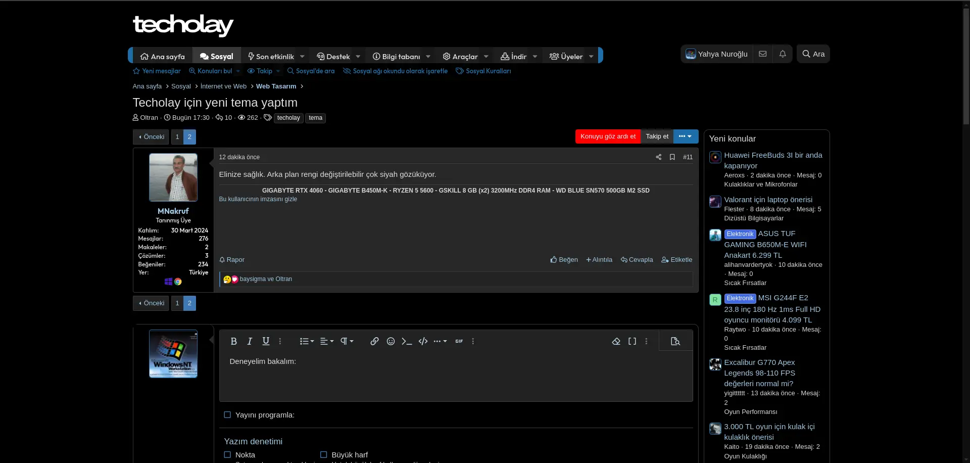Open the alerts bell icon

point(783,54)
